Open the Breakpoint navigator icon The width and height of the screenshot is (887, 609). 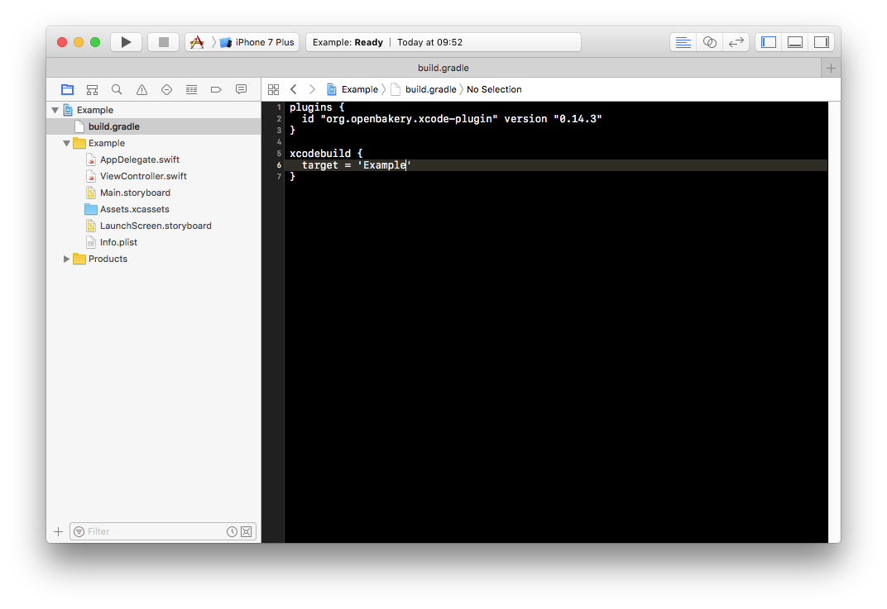point(216,89)
